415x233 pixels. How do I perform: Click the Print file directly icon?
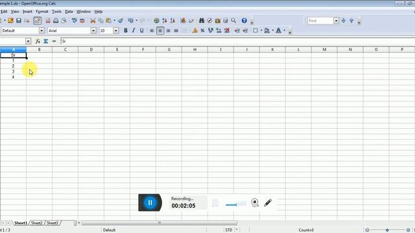(x=56, y=21)
